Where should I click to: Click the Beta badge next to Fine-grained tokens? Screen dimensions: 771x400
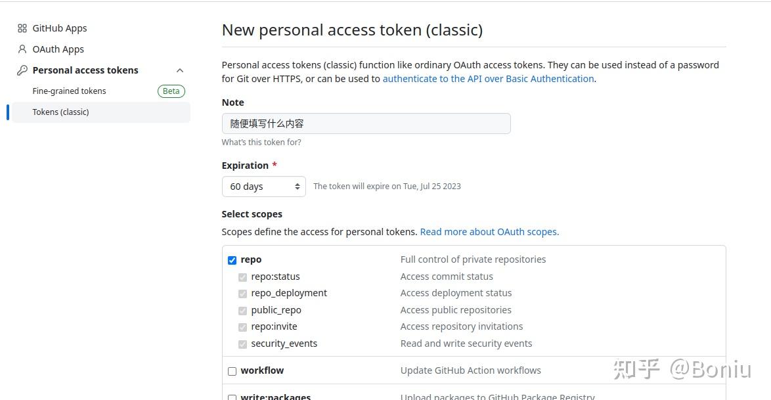pyautogui.click(x=171, y=91)
